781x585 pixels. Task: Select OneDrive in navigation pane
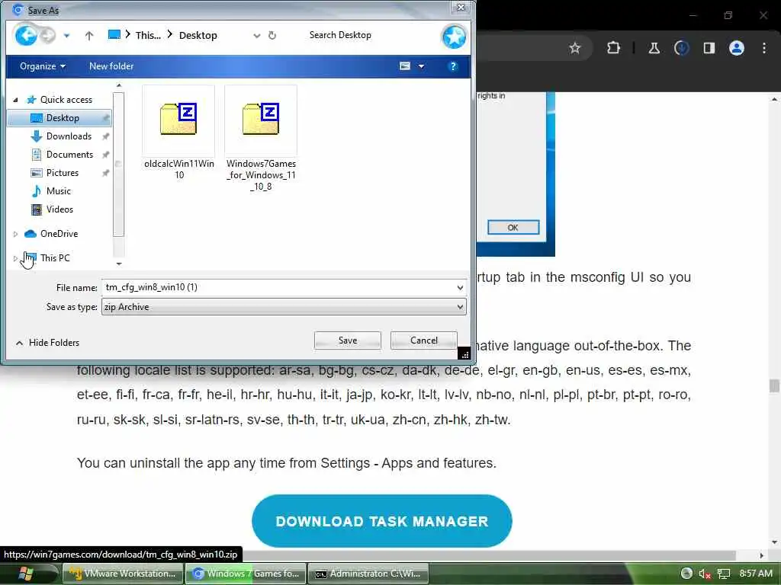pyautogui.click(x=59, y=234)
